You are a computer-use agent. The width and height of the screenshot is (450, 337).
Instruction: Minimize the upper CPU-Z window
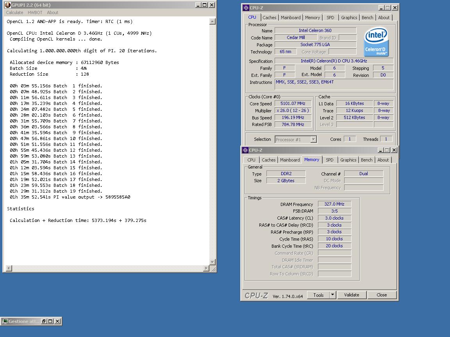pyautogui.click(x=381, y=8)
